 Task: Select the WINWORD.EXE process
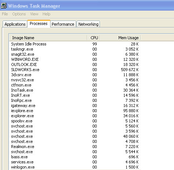coord(75,59)
